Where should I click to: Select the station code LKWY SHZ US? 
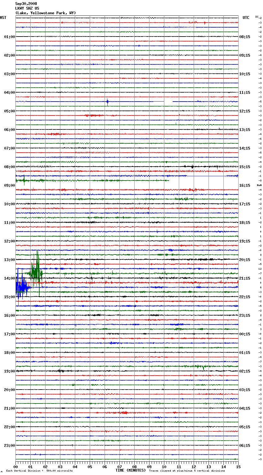[27, 8]
